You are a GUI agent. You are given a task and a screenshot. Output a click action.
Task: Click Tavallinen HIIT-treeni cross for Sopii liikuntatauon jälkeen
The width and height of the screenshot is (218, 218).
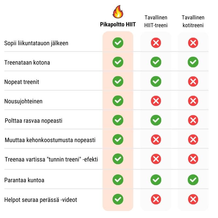[156, 43]
